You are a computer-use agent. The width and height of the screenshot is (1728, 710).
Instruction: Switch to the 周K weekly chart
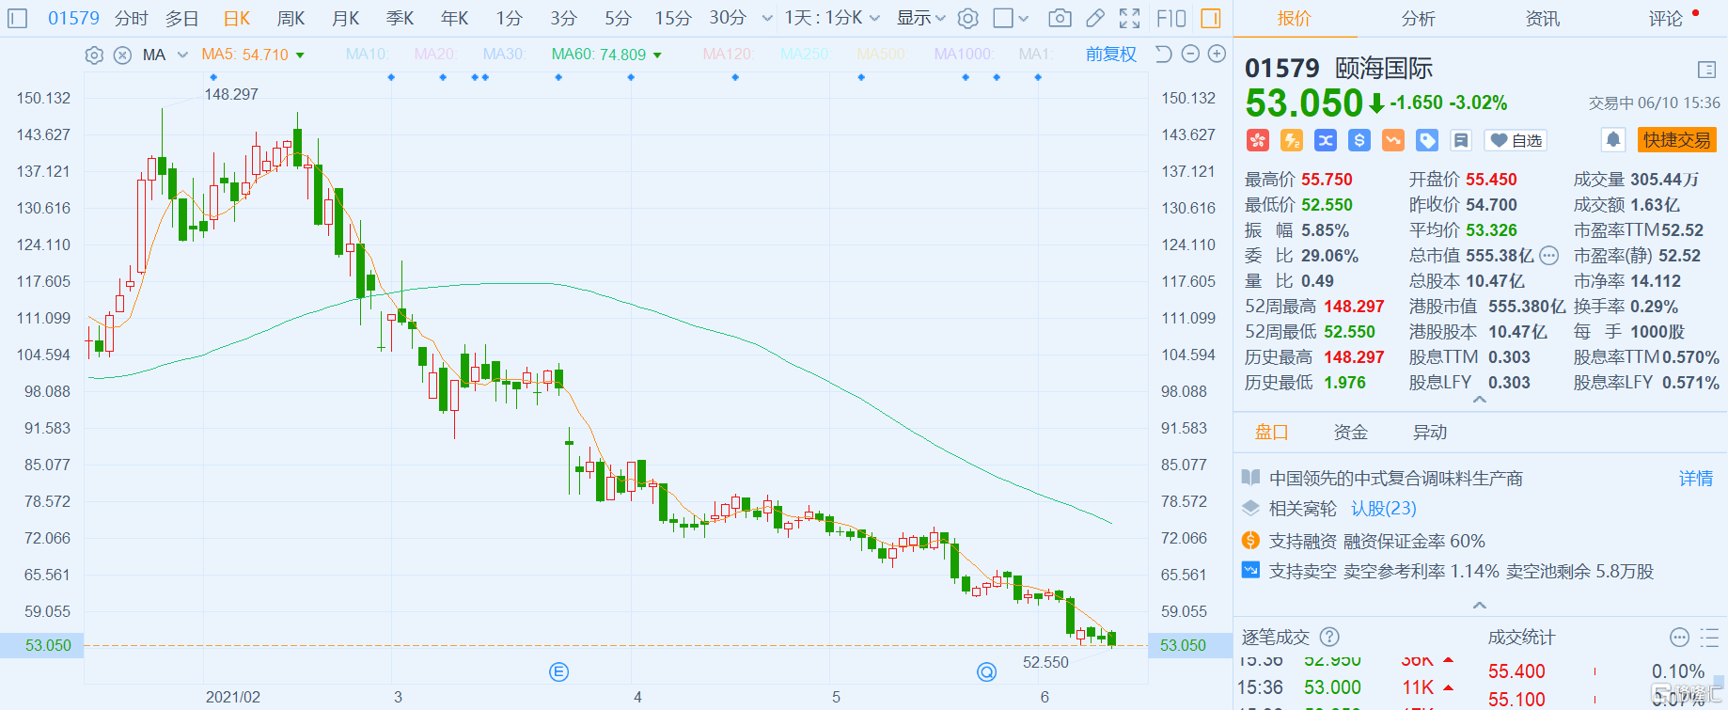pyautogui.click(x=291, y=18)
